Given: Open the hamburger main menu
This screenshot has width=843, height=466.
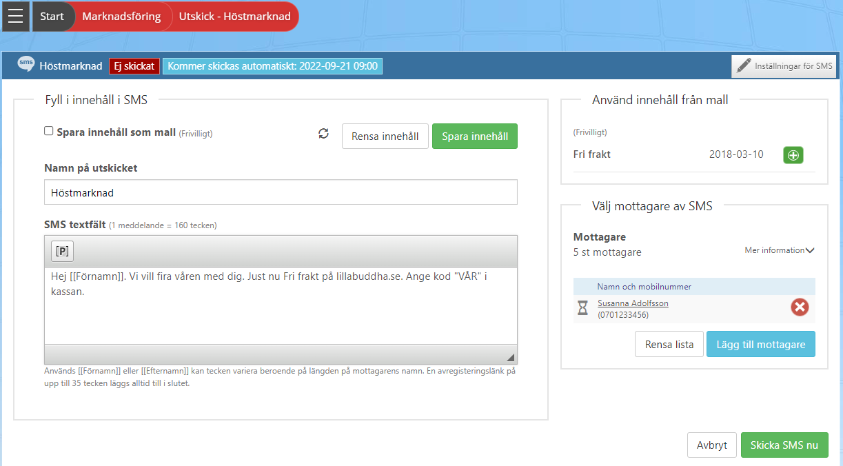Looking at the screenshot, I should tap(15, 17).
